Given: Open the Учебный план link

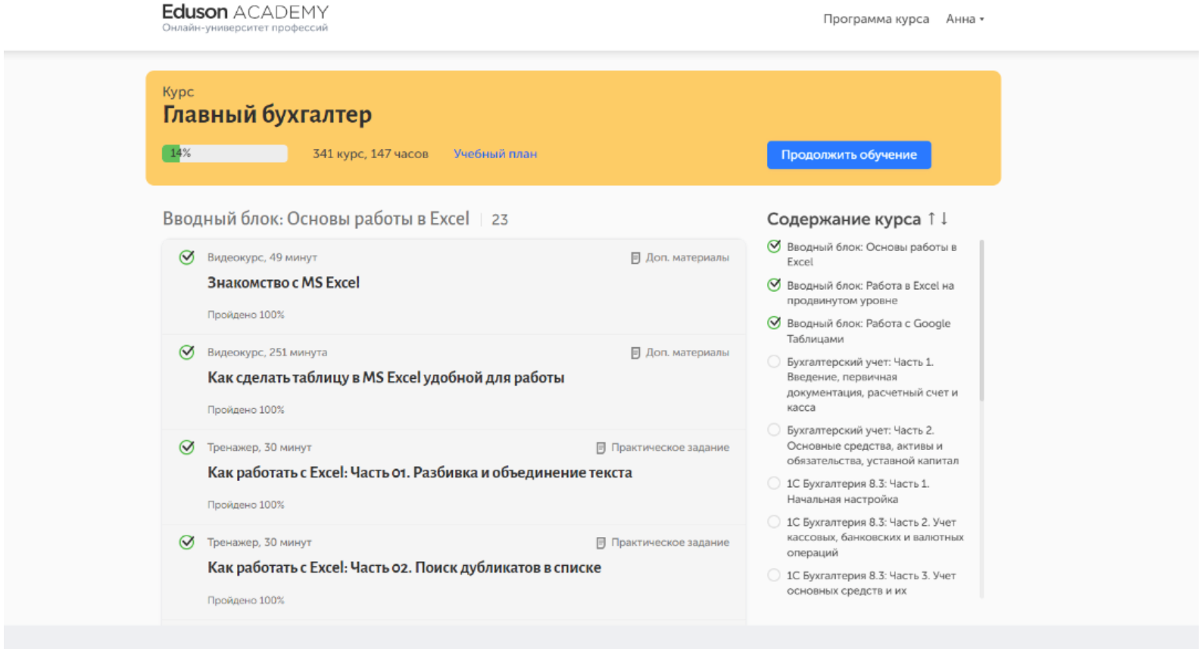Looking at the screenshot, I should pyautogui.click(x=495, y=154).
